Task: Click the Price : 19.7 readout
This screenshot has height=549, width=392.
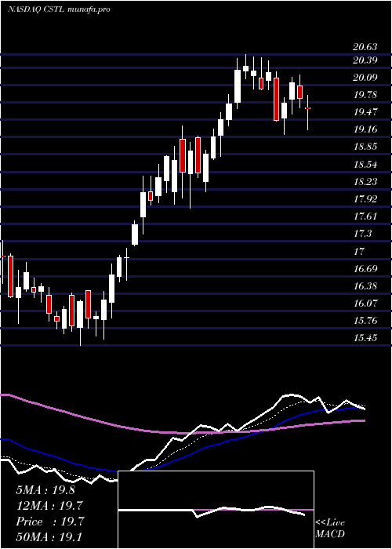Action: tap(49, 522)
